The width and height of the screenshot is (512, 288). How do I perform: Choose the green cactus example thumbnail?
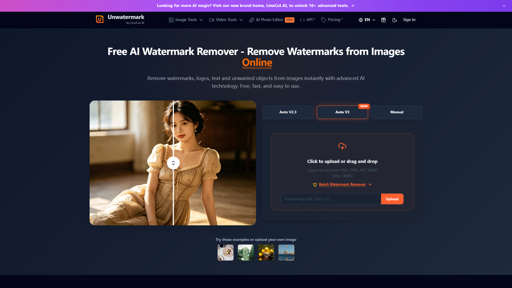[246, 253]
